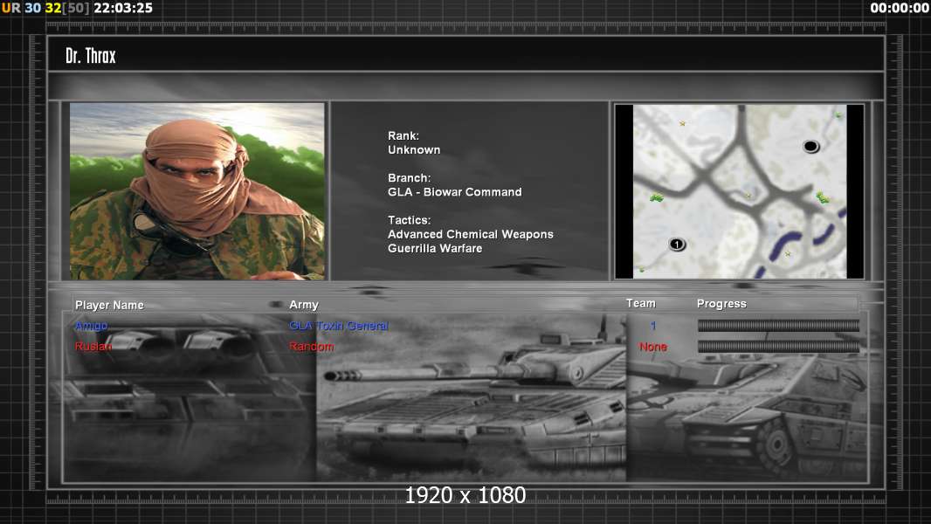Image resolution: width=931 pixels, height=524 pixels.
Task: Click the 22:03:25 clock overlay
Action: click(x=123, y=8)
